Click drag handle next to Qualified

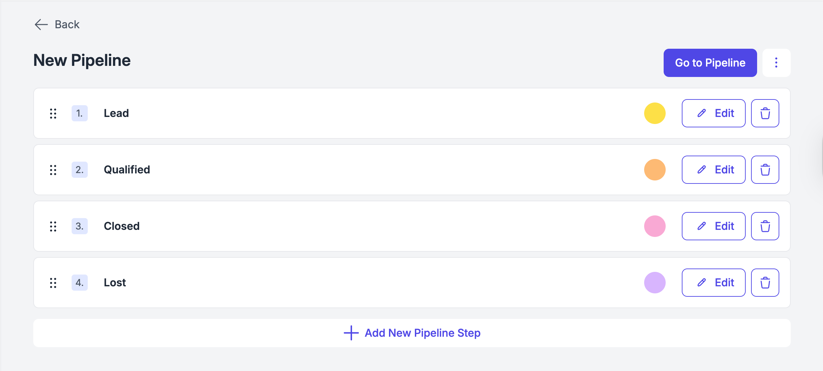(x=53, y=170)
